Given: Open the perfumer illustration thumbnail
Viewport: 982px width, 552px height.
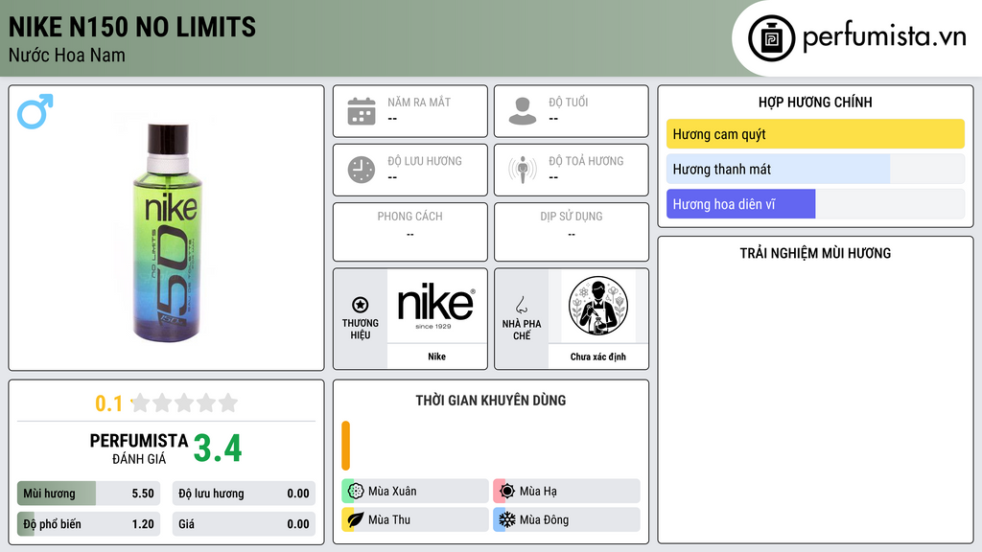Looking at the screenshot, I should pos(598,306).
